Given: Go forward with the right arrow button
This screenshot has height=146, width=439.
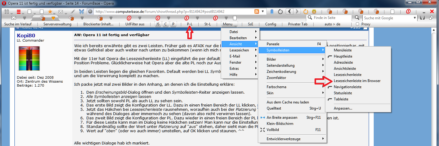Looking at the screenshot, I should [297, 12].
